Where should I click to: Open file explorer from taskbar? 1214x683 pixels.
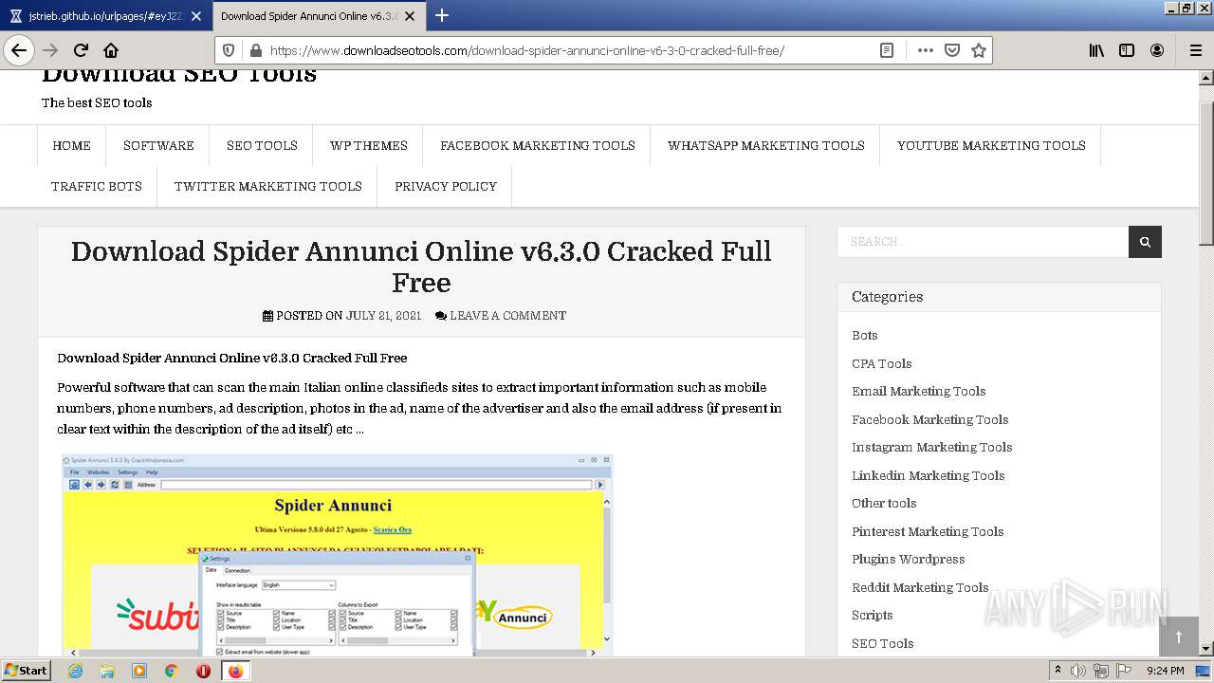(107, 671)
